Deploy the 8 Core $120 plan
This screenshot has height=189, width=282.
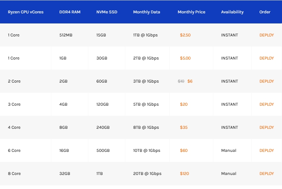(266, 173)
